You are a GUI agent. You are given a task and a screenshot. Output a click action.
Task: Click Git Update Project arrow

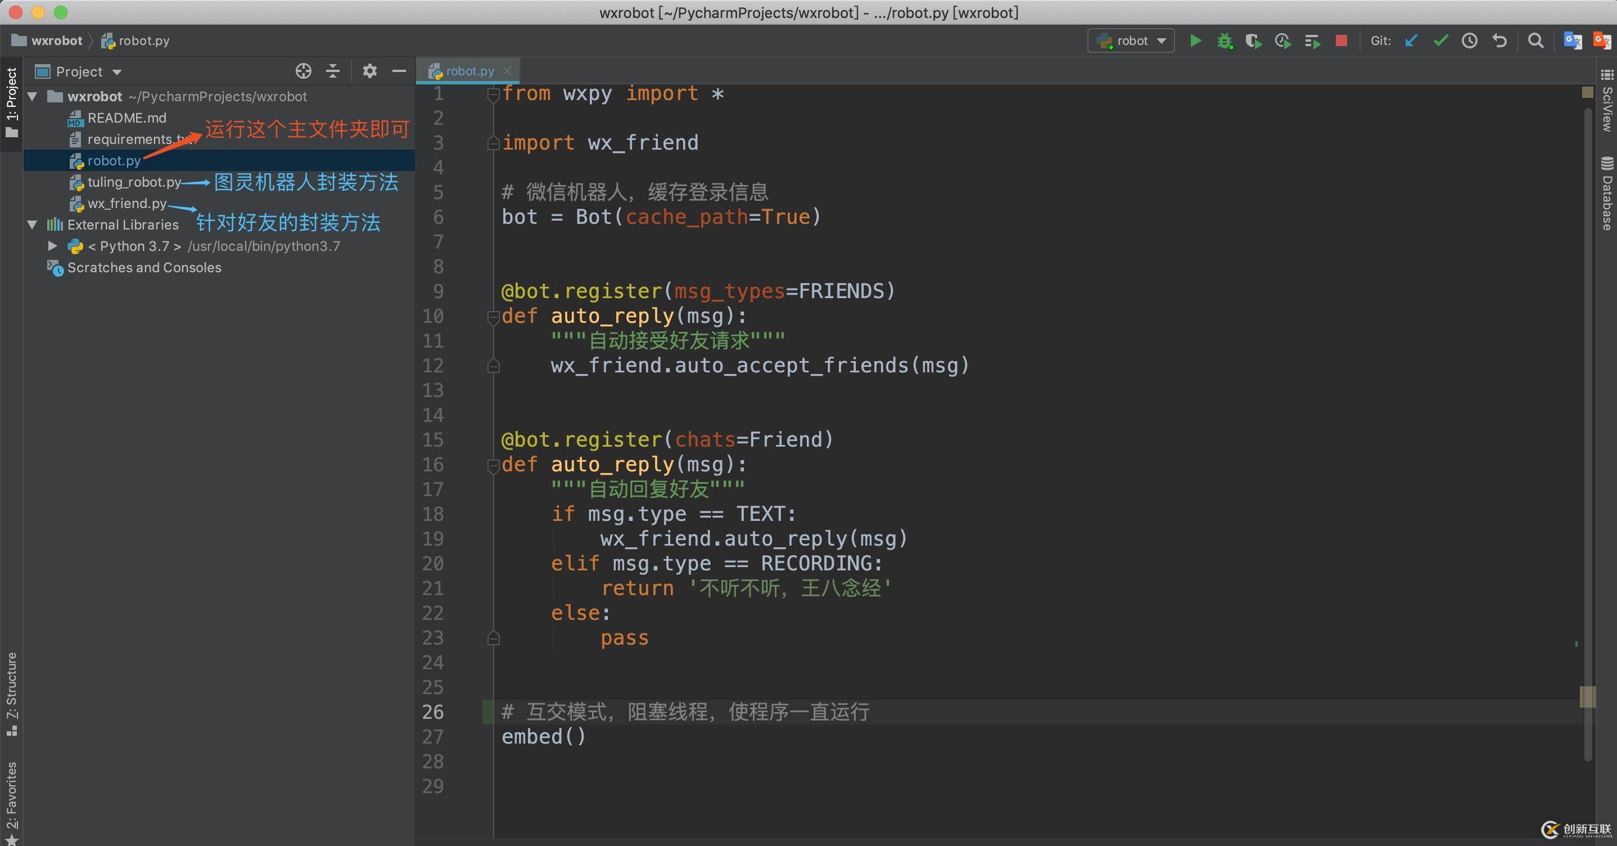pos(1411,41)
